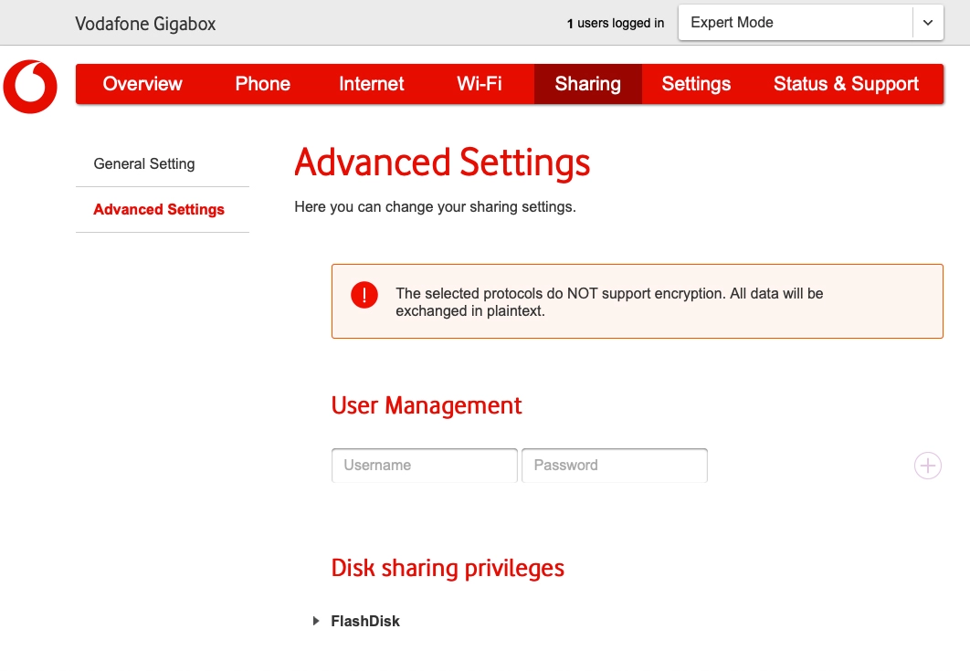The image size is (970, 671).
Task: Click the encryption warning message banner
Action: [x=637, y=301]
